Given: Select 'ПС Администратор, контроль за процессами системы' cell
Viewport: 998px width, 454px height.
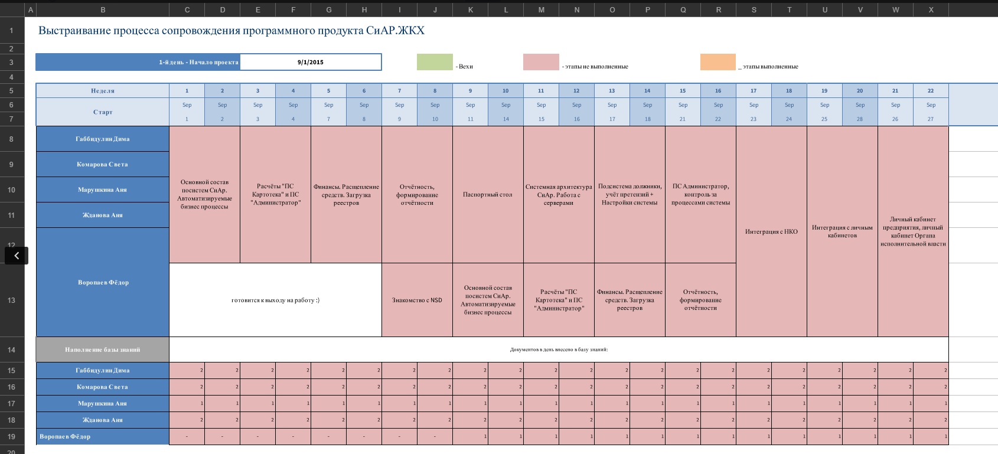Looking at the screenshot, I should tap(700, 194).
